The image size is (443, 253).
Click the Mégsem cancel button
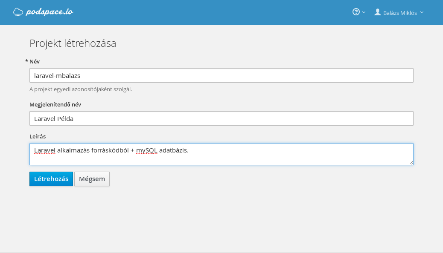click(x=92, y=179)
